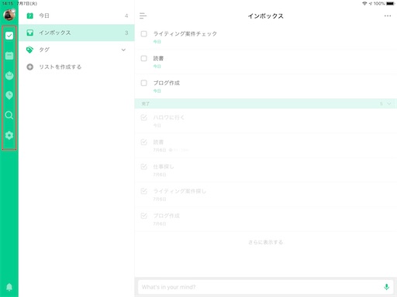Open the uncompleted 読書 task title
397x297 pixels.
tap(158, 58)
